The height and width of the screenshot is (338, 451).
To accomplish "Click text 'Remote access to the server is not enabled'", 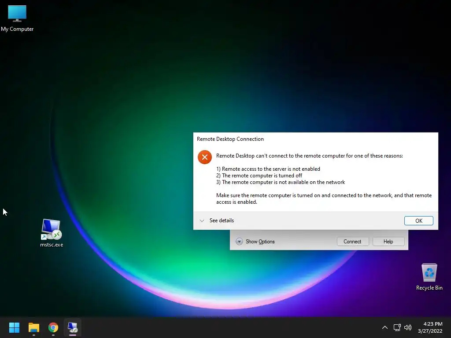I will point(271,169).
